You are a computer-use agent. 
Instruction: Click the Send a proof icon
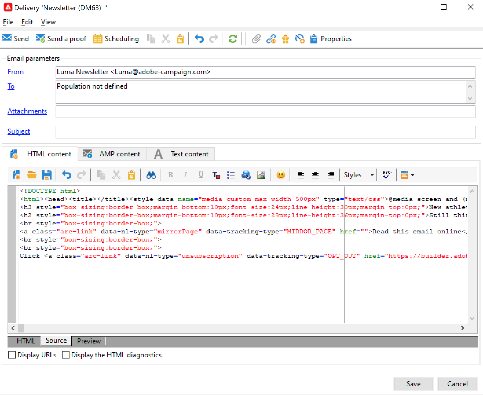[x=40, y=39]
